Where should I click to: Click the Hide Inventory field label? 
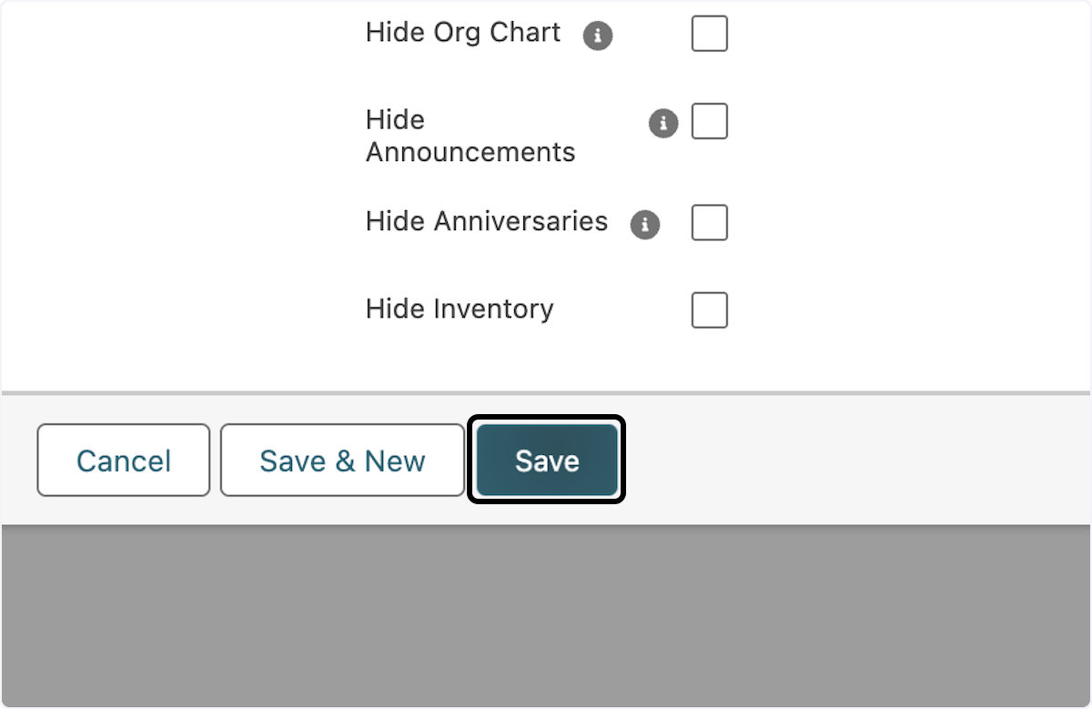point(459,309)
